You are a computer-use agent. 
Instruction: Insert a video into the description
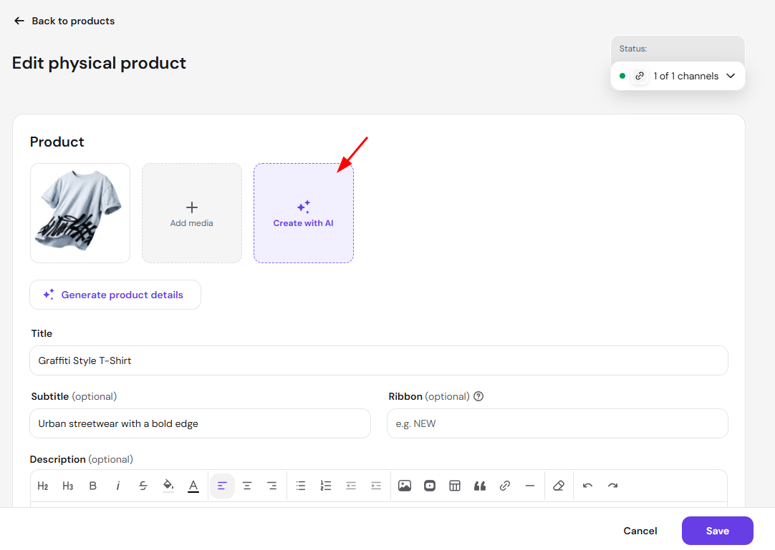pos(430,486)
